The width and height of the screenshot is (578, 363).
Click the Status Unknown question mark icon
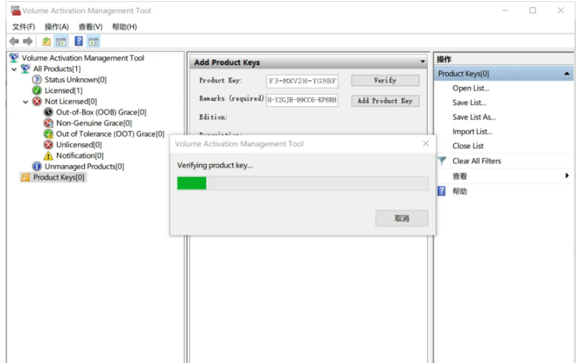[x=37, y=79]
